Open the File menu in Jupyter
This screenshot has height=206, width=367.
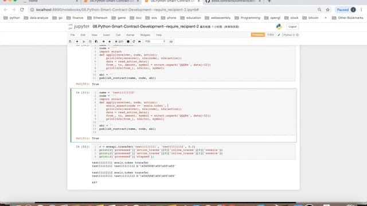coord(73,35)
